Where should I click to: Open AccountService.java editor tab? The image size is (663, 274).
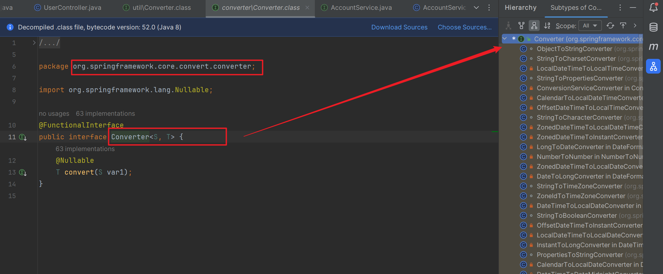click(x=357, y=8)
